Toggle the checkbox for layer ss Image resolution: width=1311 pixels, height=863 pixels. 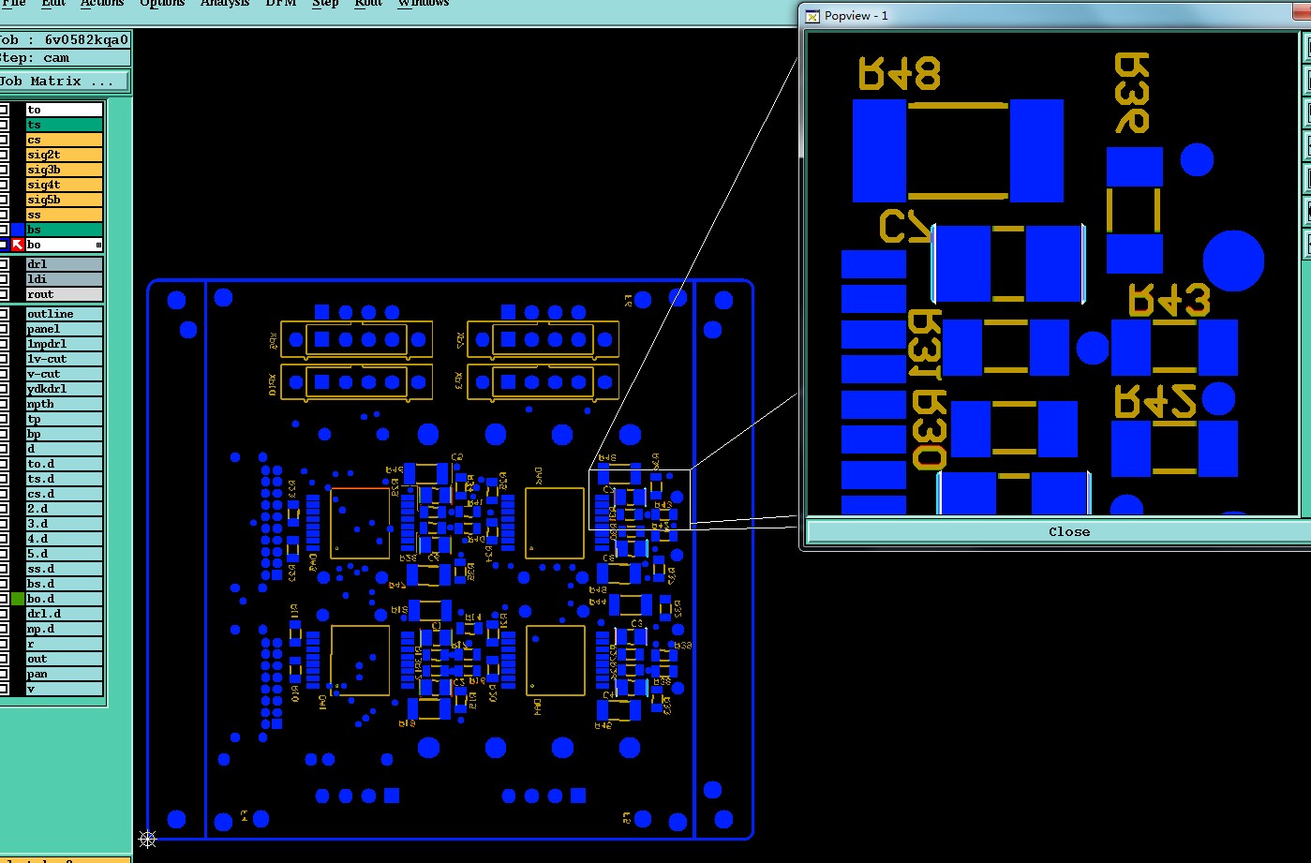[4, 215]
